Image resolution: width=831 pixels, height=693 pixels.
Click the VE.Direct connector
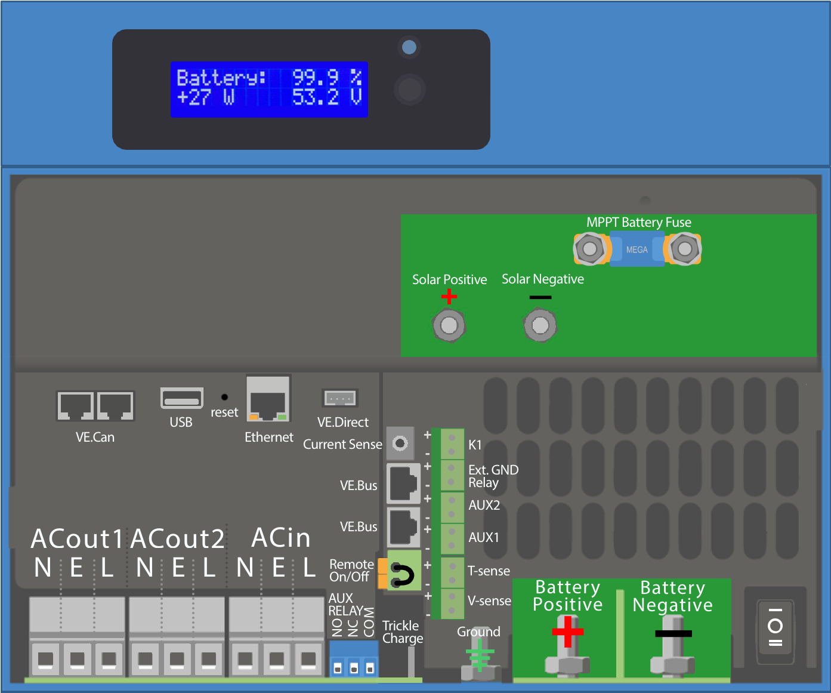(340, 398)
